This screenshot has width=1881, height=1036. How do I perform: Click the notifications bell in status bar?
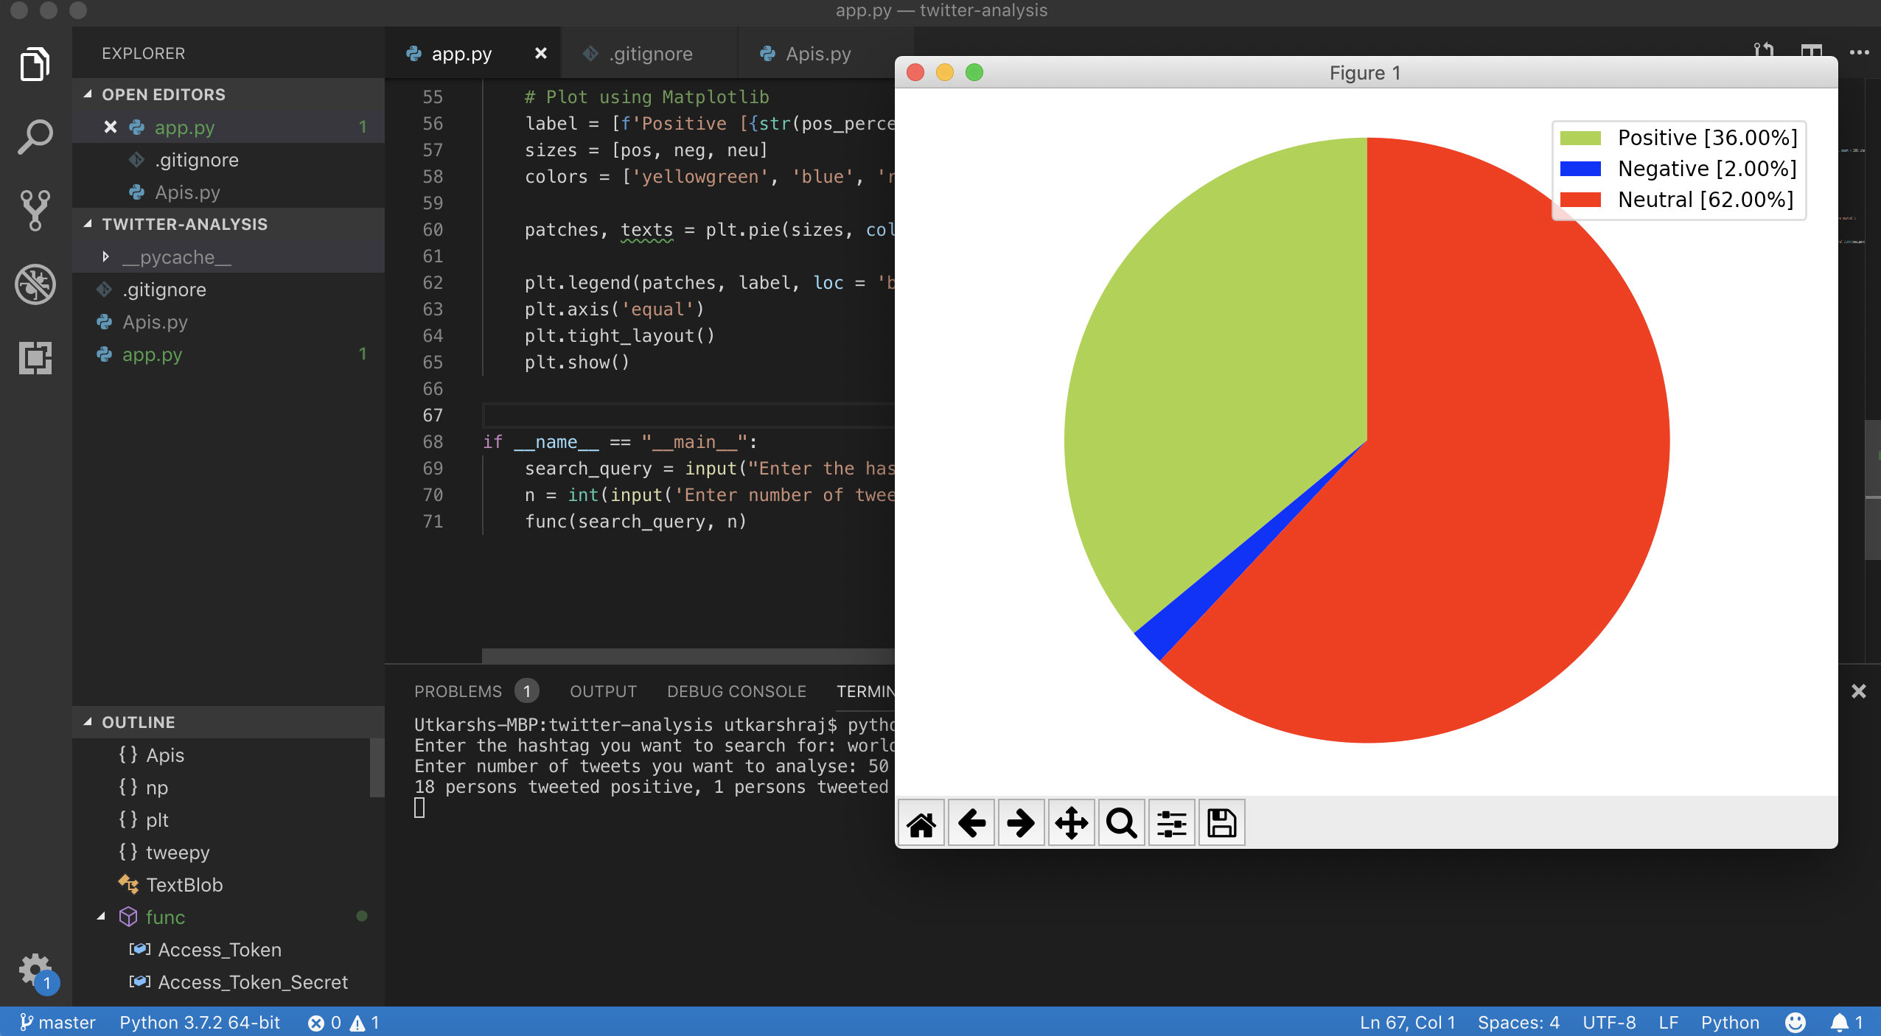(x=1847, y=1022)
